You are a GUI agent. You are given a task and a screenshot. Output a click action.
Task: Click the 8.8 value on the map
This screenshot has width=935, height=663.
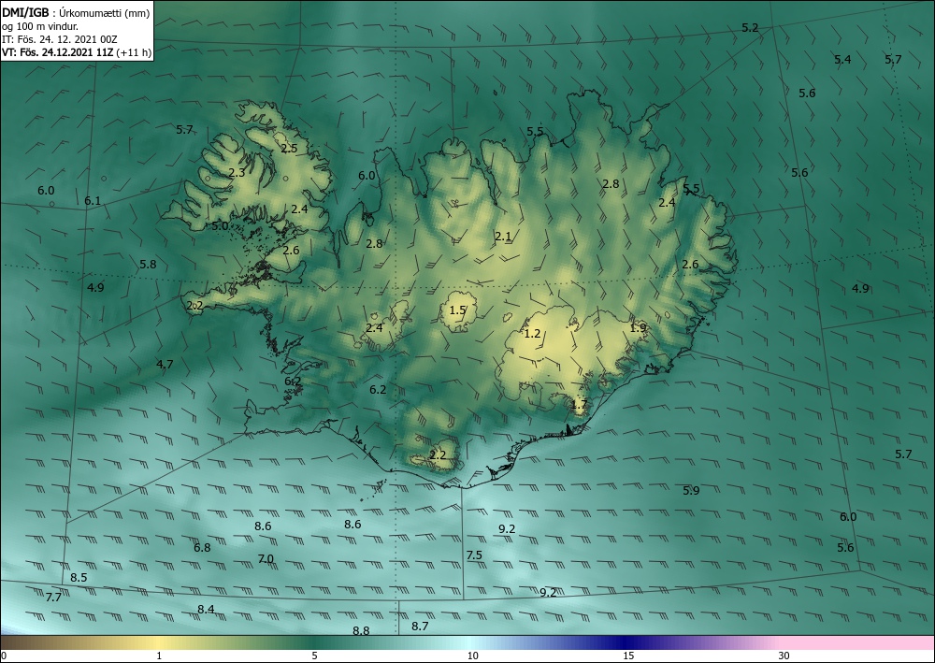click(x=361, y=631)
